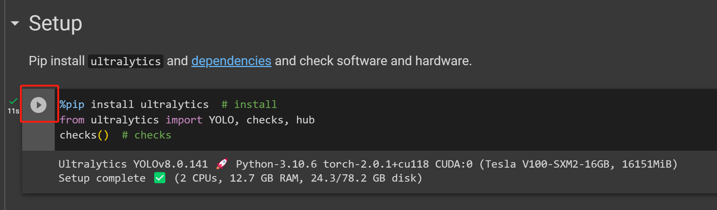
Task: Click YOLO in the import line
Action: [x=221, y=120]
